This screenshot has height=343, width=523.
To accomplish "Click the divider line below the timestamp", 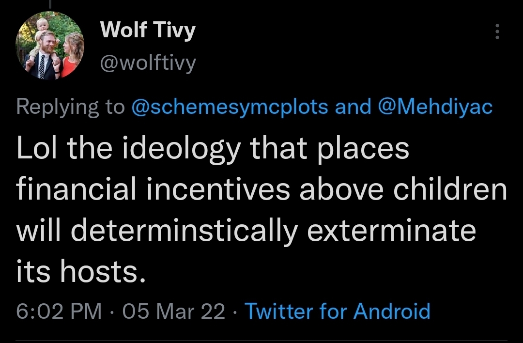I will (261, 340).
